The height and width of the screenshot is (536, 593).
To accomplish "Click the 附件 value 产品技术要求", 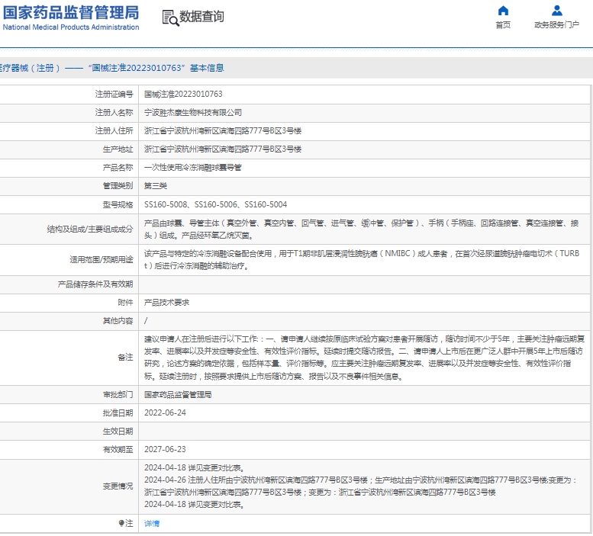I will tap(167, 303).
